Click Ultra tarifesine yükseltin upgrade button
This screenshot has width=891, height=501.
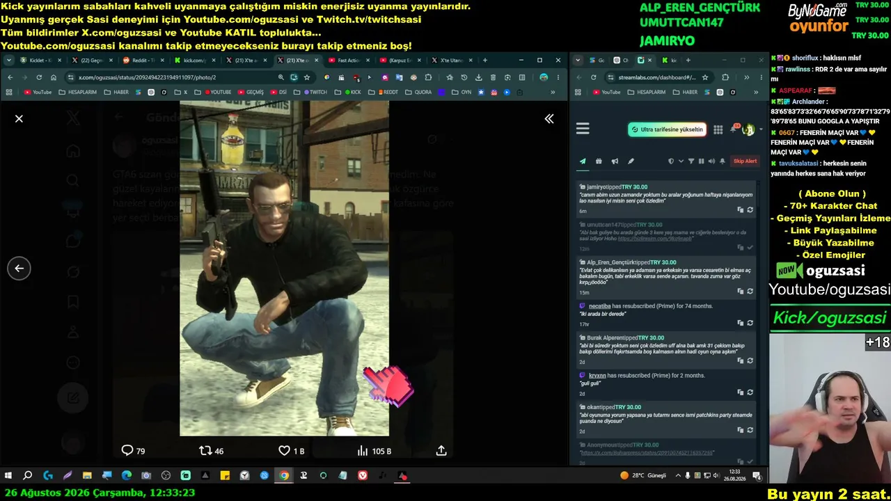click(x=667, y=129)
